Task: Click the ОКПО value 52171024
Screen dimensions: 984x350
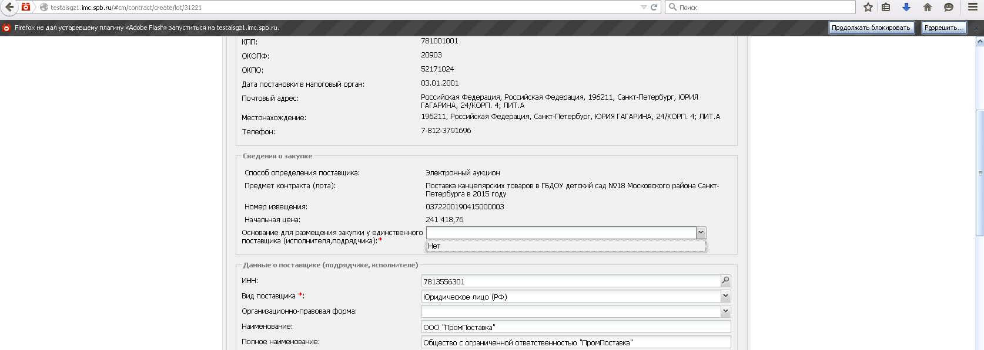Action: pos(437,69)
